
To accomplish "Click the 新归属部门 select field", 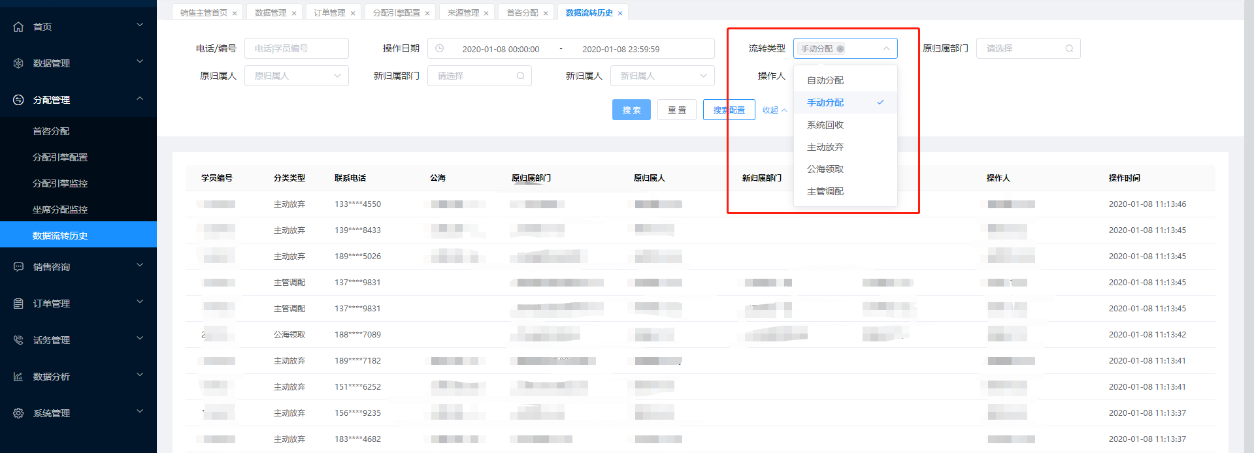I will 480,76.
